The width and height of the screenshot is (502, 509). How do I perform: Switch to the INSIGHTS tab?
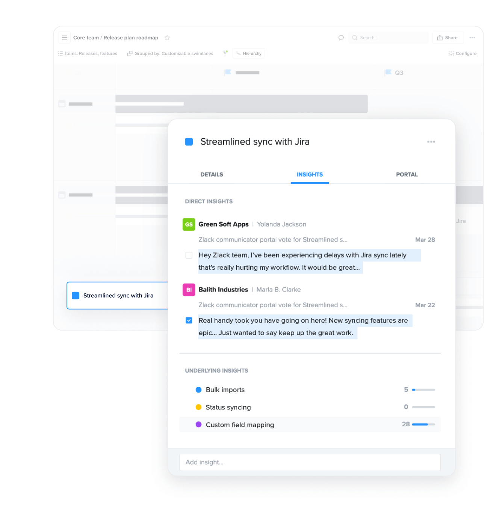(x=310, y=174)
